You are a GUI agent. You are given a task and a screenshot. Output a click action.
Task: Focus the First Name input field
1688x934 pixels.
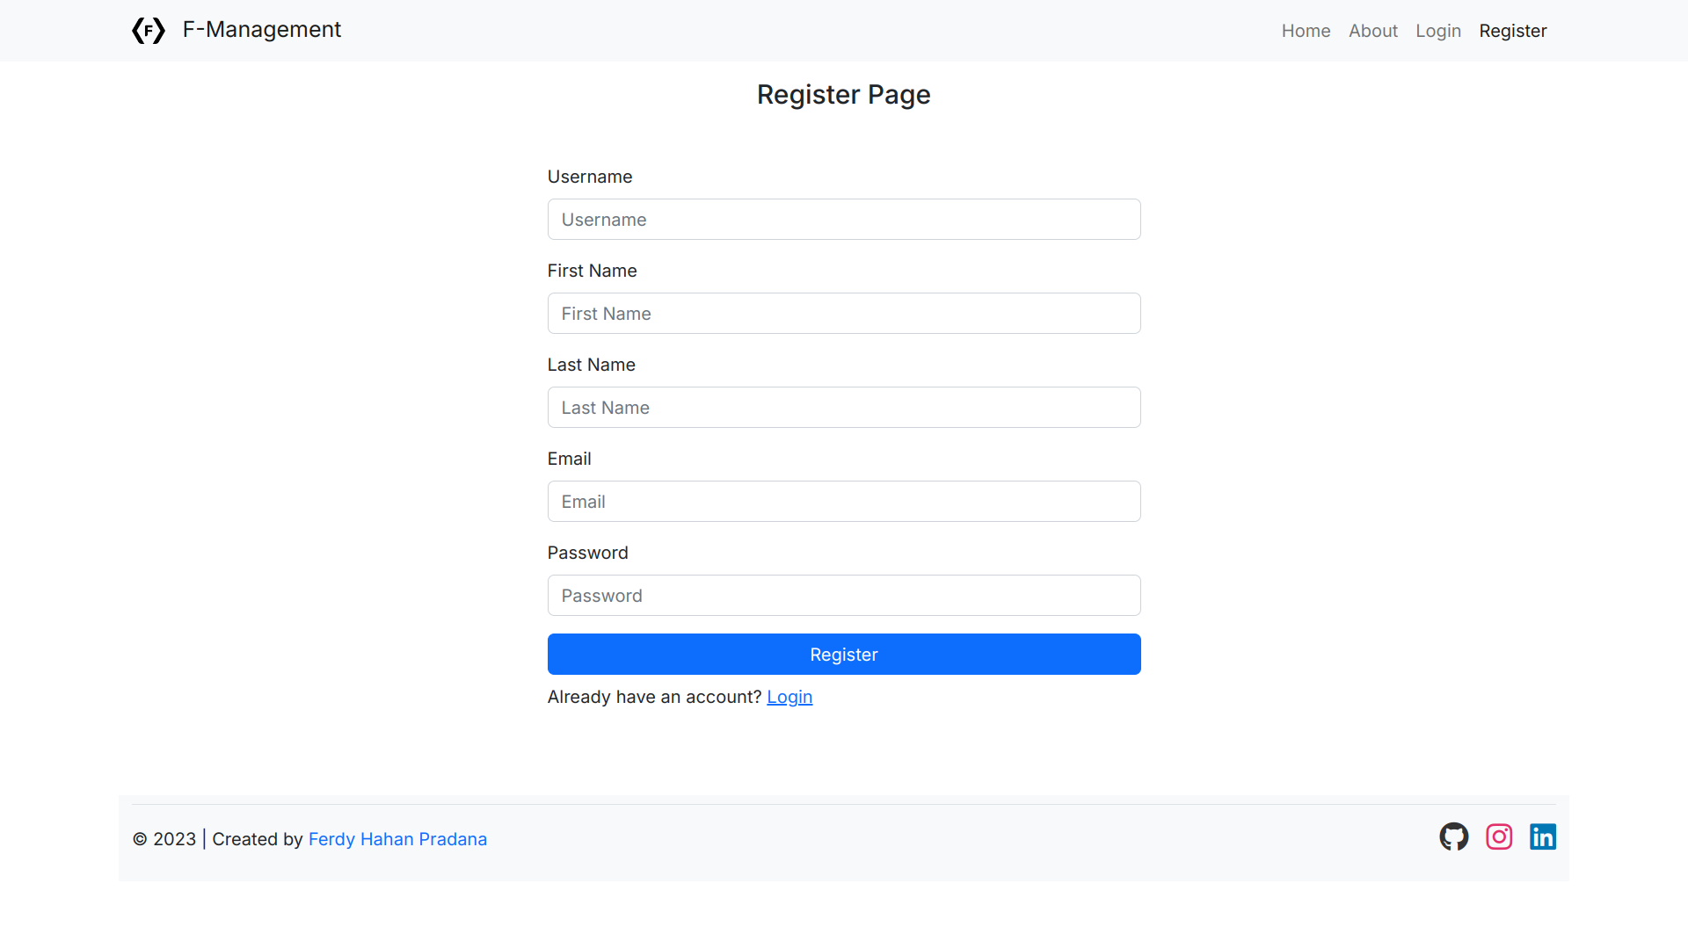(x=844, y=314)
